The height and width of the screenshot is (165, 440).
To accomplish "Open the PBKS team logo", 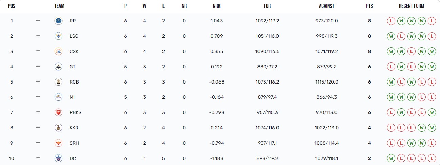I will [58, 112].
